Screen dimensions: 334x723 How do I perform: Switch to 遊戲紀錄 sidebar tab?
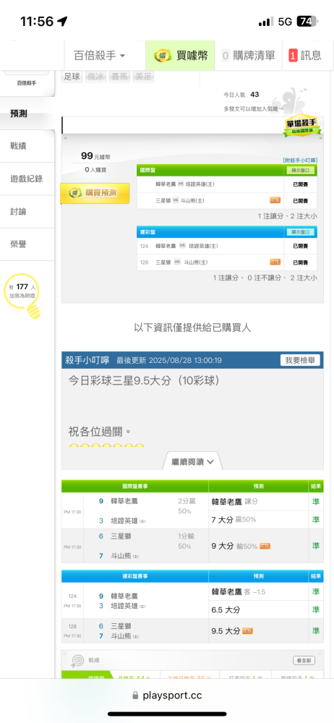[27, 179]
